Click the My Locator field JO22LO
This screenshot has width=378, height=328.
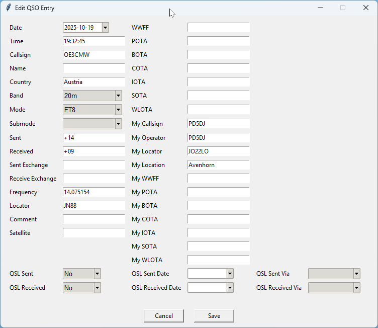[x=218, y=151]
